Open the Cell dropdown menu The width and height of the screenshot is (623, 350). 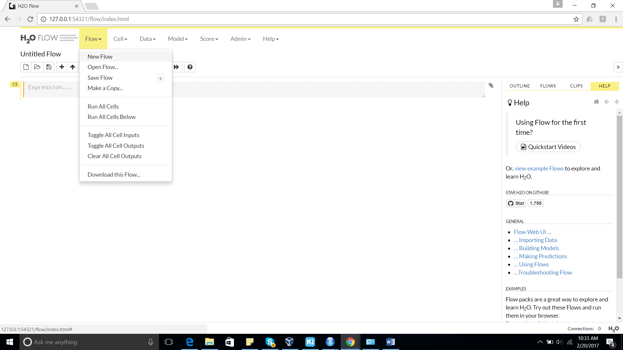coord(120,39)
